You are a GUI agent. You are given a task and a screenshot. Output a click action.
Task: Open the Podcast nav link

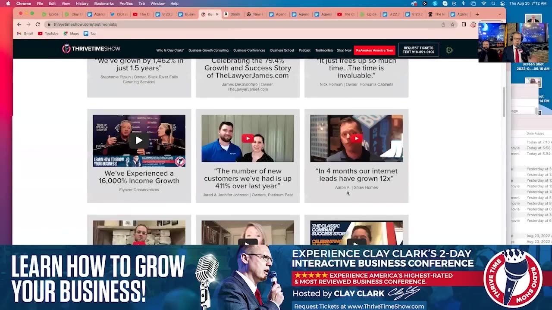(304, 50)
